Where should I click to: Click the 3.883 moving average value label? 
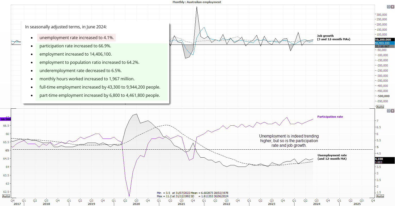(384, 162)
